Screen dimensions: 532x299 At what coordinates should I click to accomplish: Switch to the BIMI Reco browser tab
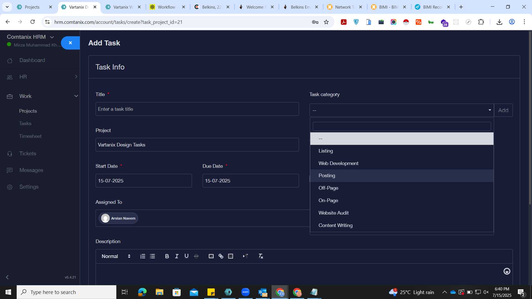pyautogui.click(x=433, y=7)
